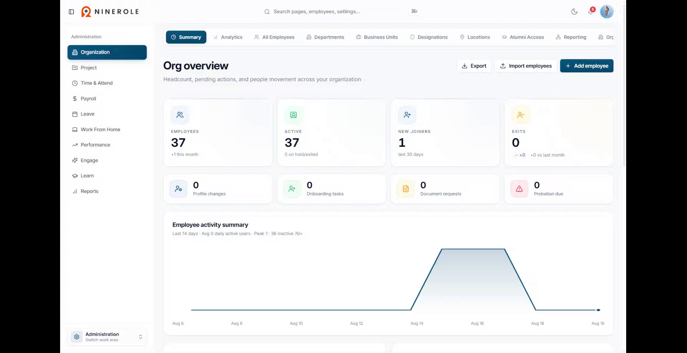This screenshot has height=353, width=687.
Task: Go to Leave section
Action: 107,114
